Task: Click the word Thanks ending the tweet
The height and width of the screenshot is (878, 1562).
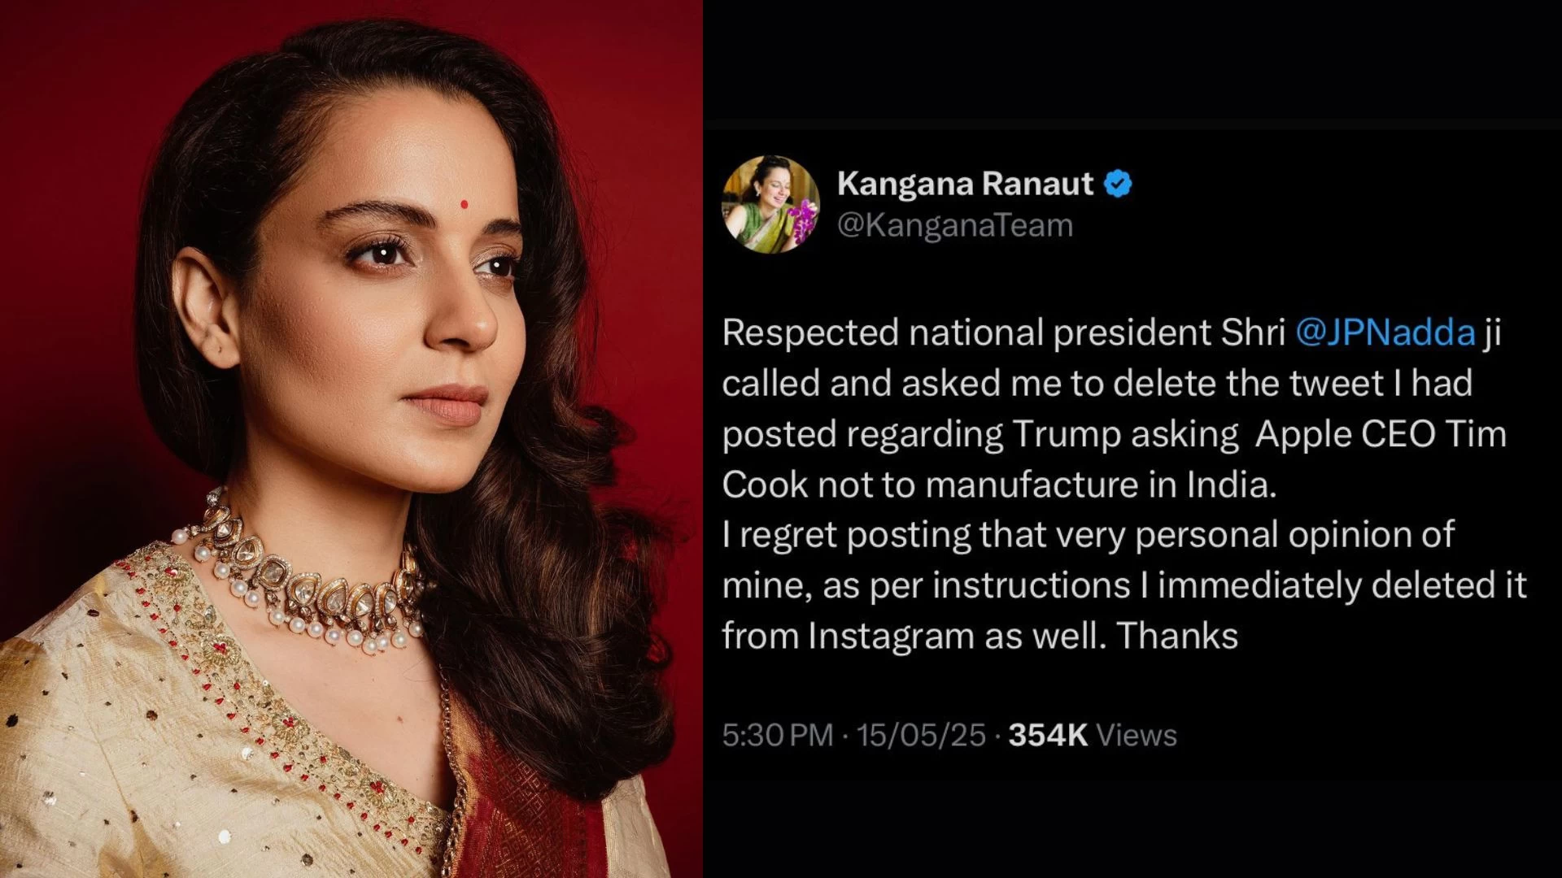Action: coord(1177,636)
